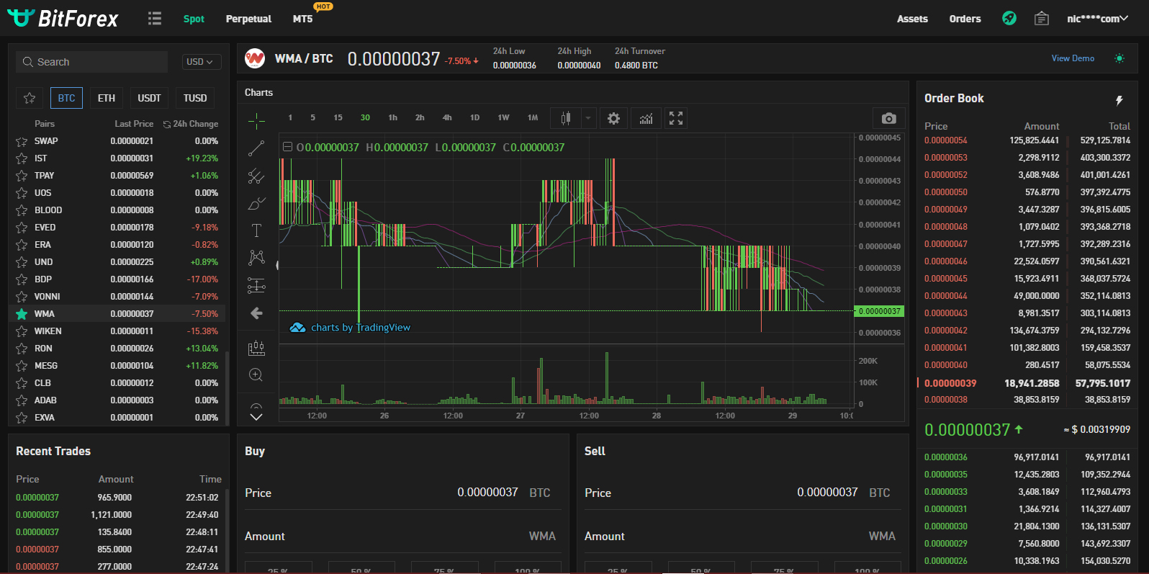The width and height of the screenshot is (1149, 574).
Task: Select order book price 0.00000039 row
Action: [1027, 383]
